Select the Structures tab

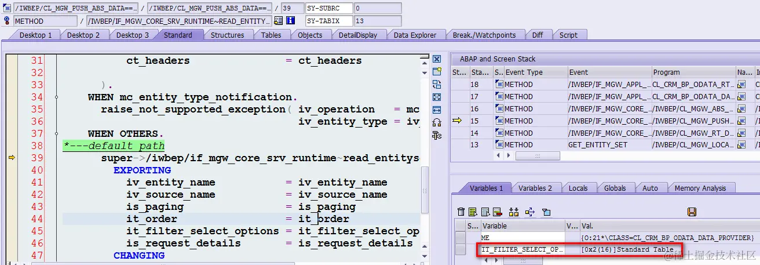pyautogui.click(x=227, y=35)
